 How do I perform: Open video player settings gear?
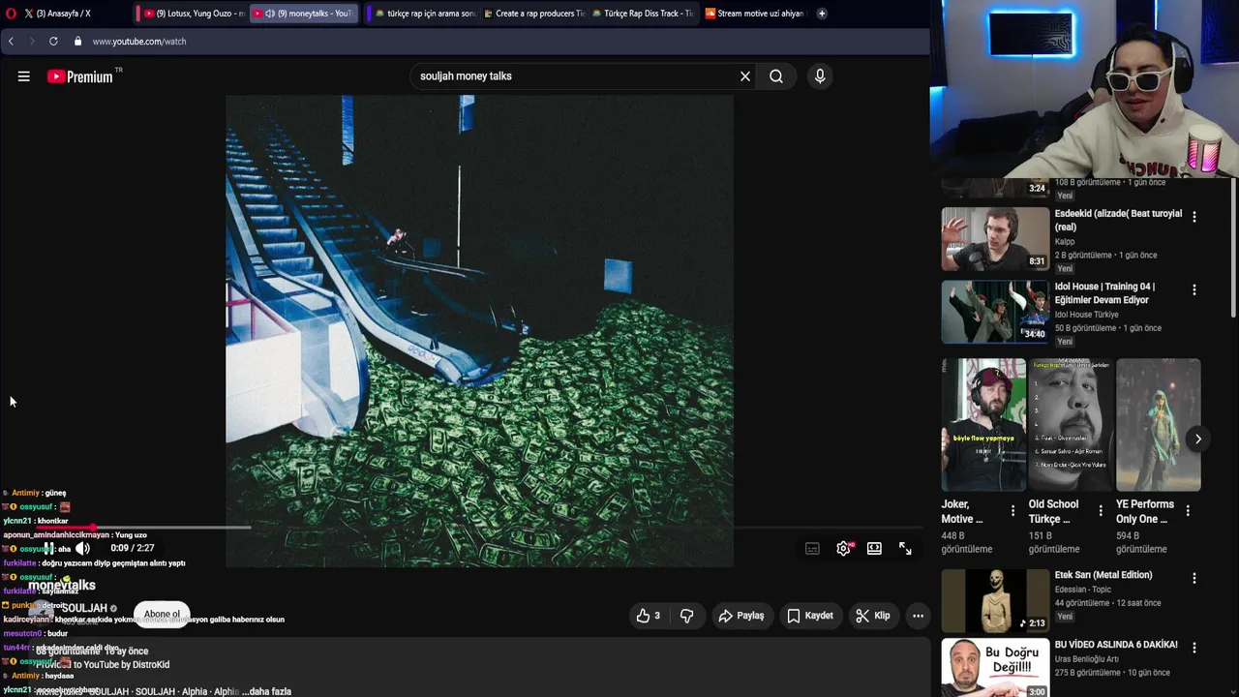coord(844,548)
